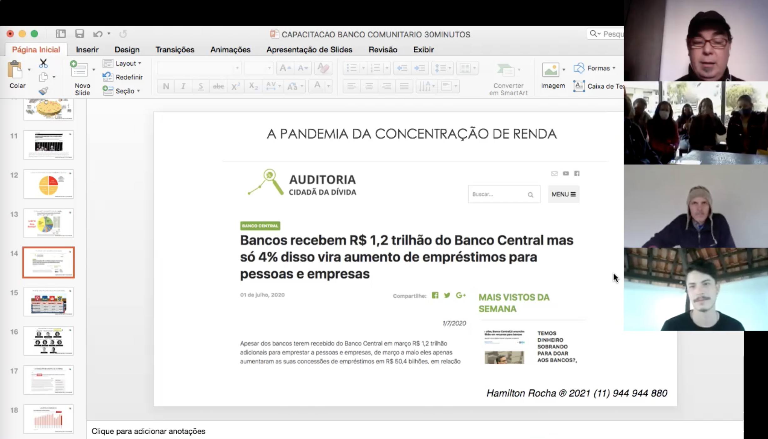The height and width of the screenshot is (439, 768).
Task: Open the Inserir ribbon tab
Action: [x=87, y=49]
